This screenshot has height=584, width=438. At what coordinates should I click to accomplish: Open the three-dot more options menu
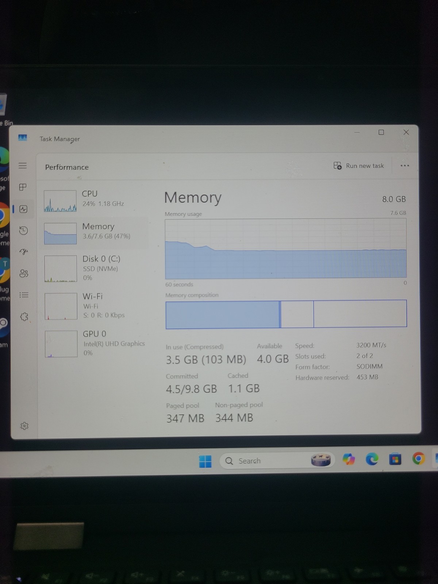pos(405,166)
